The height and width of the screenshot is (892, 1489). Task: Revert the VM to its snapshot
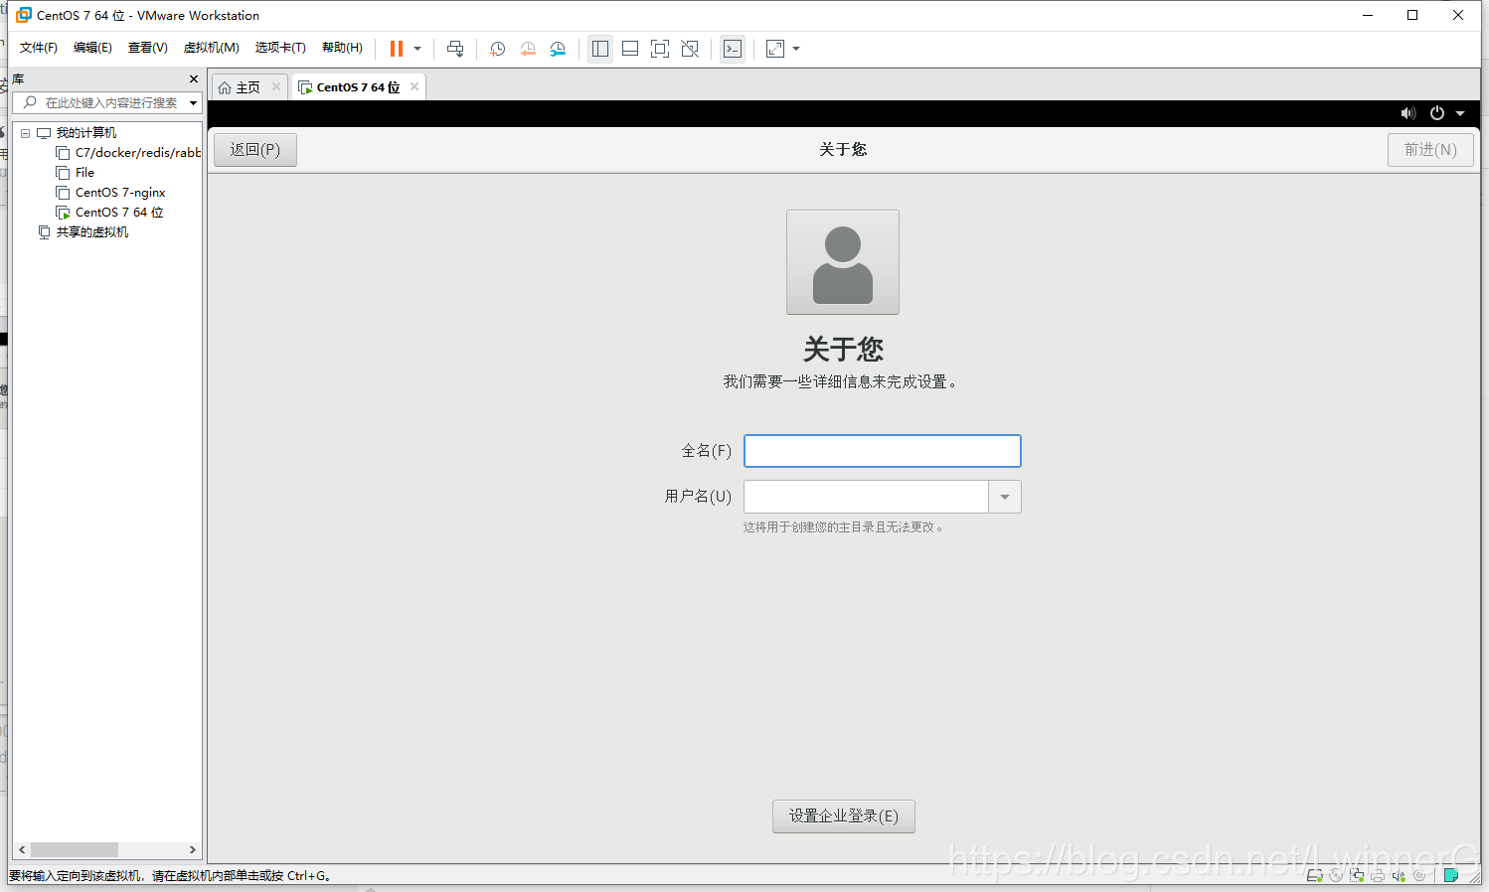tap(528, 49)
